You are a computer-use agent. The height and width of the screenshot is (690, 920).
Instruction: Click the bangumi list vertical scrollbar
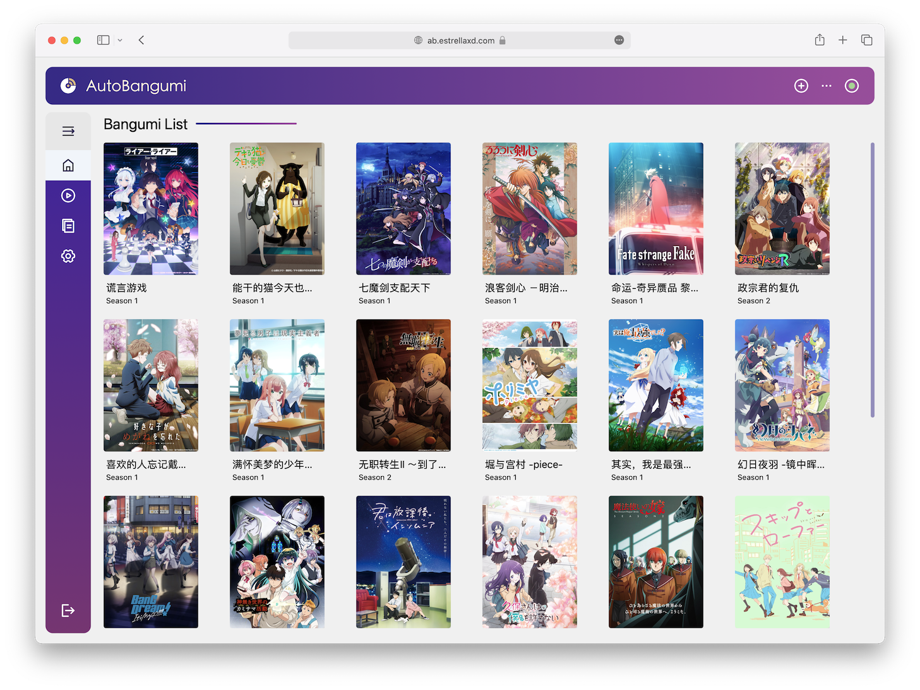873,280
